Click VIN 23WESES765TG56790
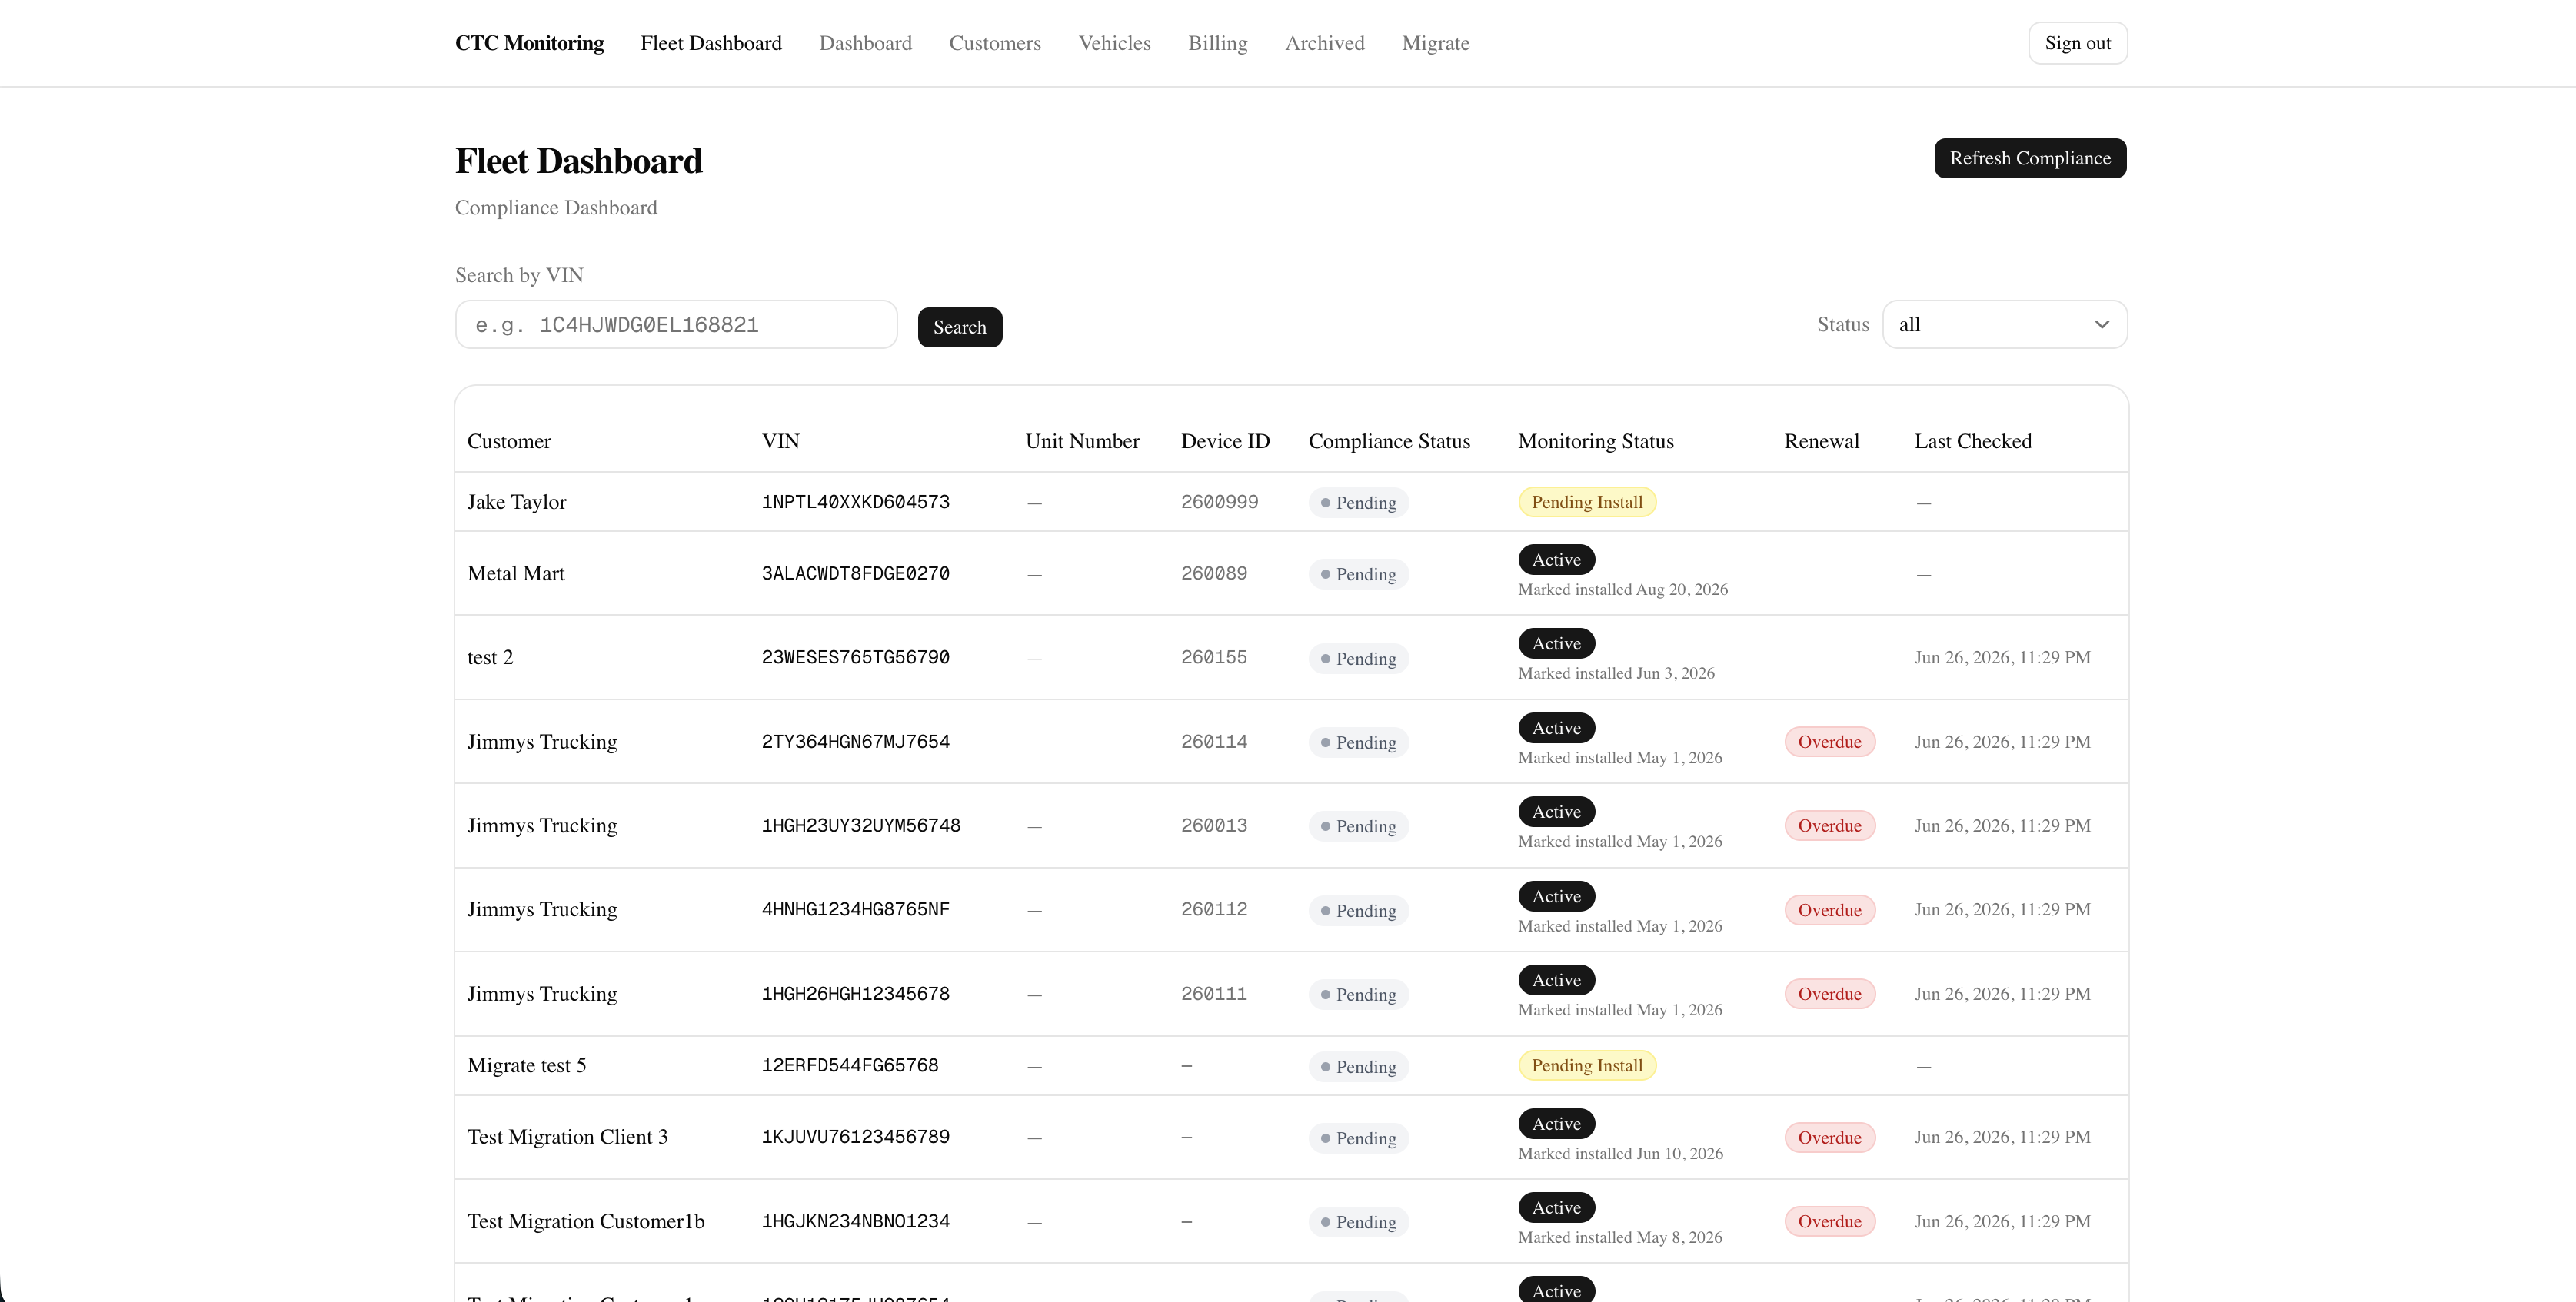2576x1302 pixels. [x=855, y=657]
